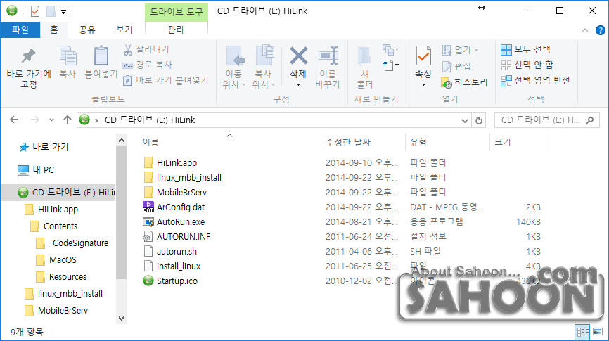Click the Edit (편집) button
609x341 pixels.
point(456,66)
